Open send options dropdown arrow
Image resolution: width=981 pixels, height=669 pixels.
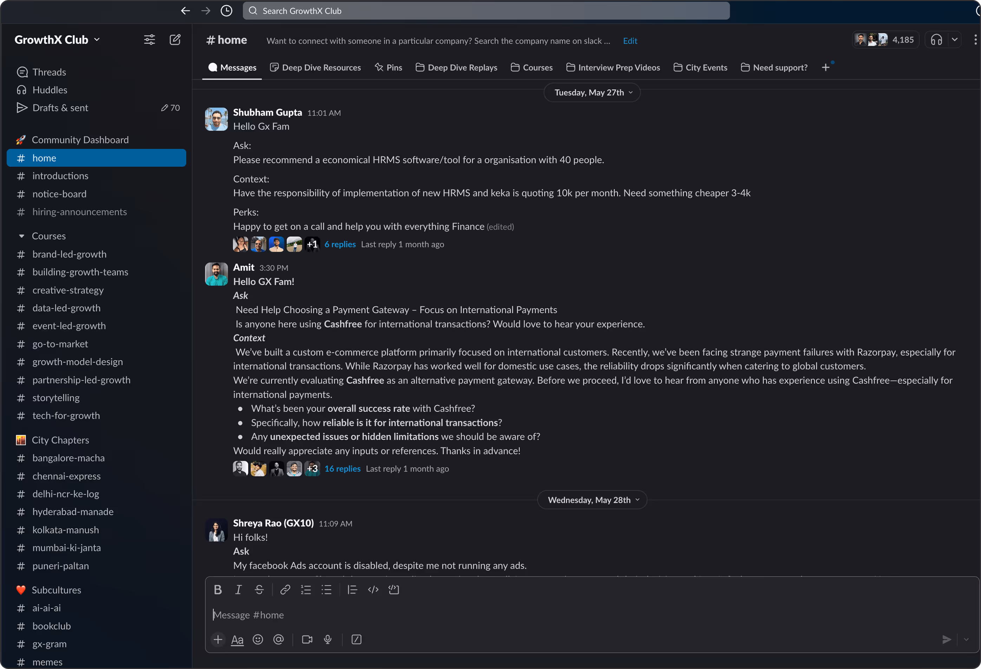pyautogui.click(x=966, y=640)
